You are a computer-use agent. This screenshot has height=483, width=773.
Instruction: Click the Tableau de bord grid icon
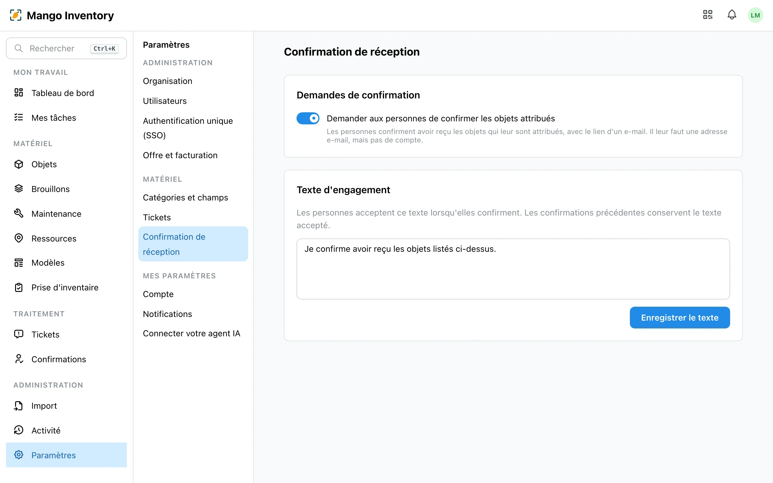tap(19, 93)
